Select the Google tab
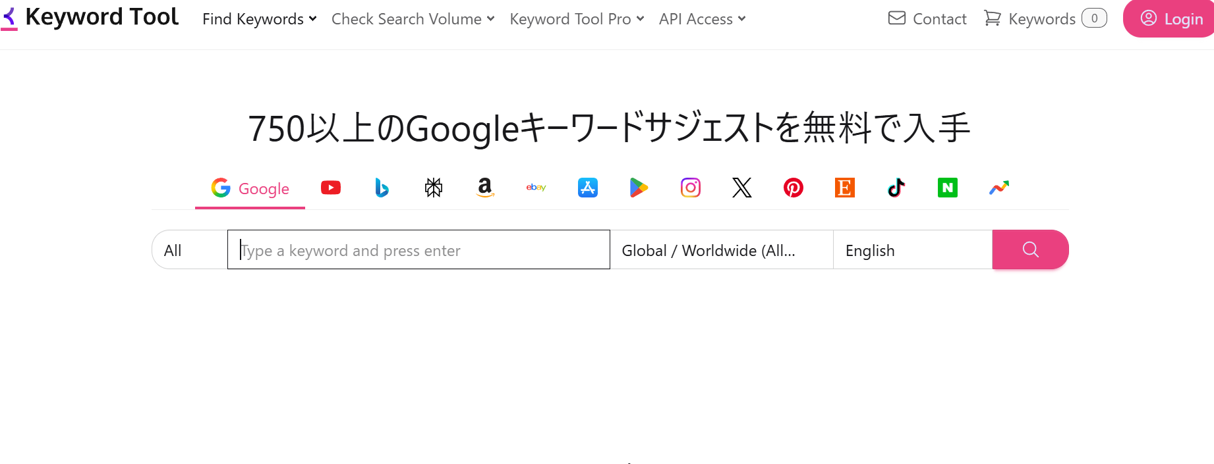 click(250, 189)
